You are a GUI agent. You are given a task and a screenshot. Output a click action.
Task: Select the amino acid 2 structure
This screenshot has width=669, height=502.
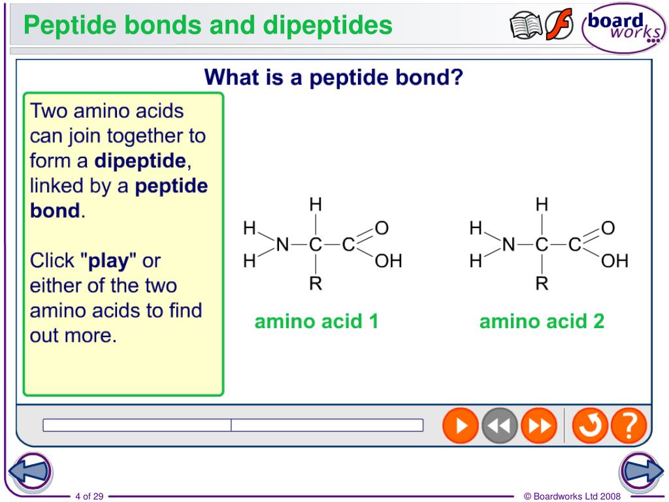point(549,244)
